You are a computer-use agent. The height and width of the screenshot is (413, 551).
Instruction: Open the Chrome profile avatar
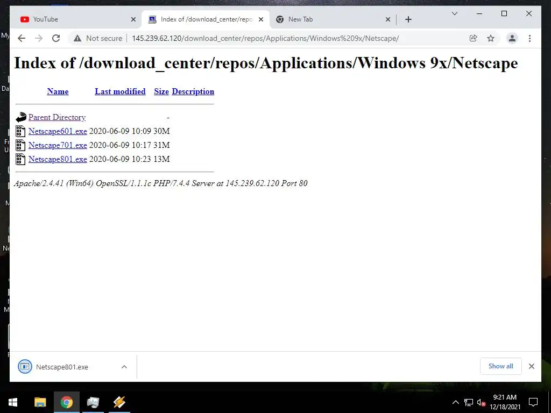pos(512,38)
